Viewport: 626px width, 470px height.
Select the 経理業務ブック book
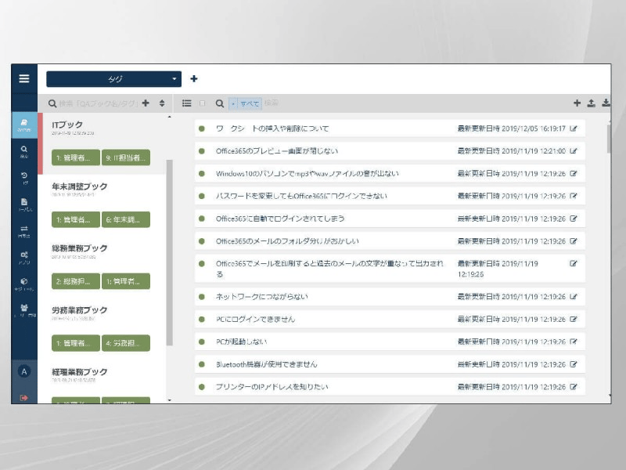(x=80, y=371)
